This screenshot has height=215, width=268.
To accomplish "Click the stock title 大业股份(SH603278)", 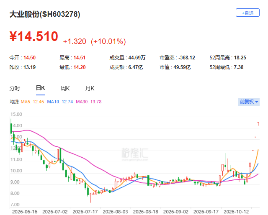I will (45, 14).
